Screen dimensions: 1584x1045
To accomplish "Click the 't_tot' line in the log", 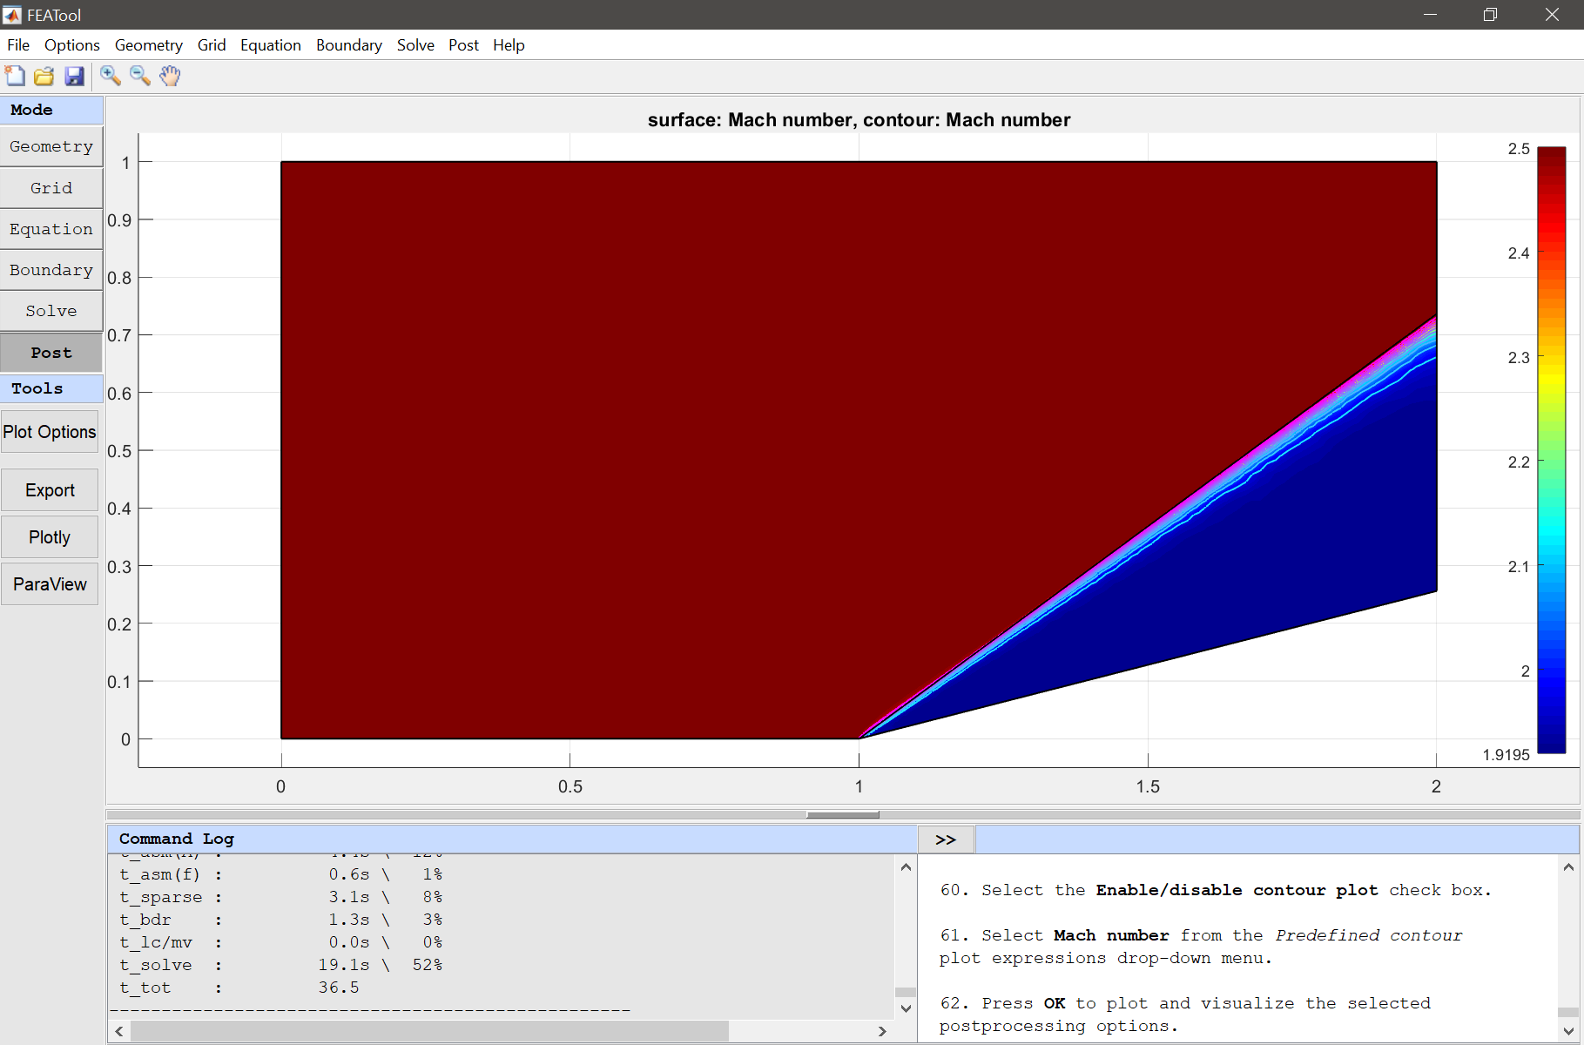I will (x=239, y=988).
